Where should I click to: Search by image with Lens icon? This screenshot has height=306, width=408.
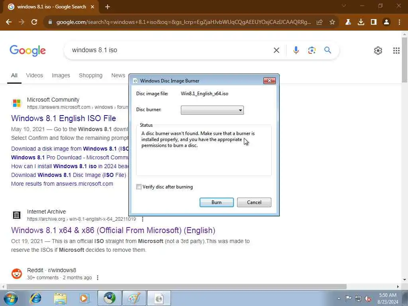(x=312, y=50)
